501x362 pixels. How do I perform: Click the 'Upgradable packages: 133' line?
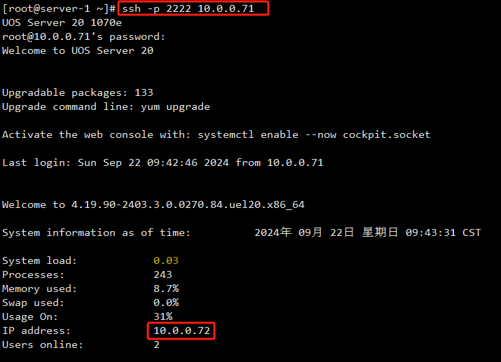[x=78, y=92]
